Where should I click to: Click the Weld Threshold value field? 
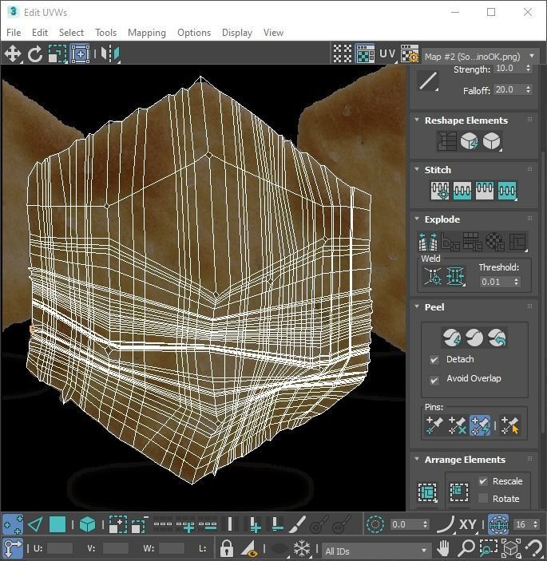[x=496, y=282]
